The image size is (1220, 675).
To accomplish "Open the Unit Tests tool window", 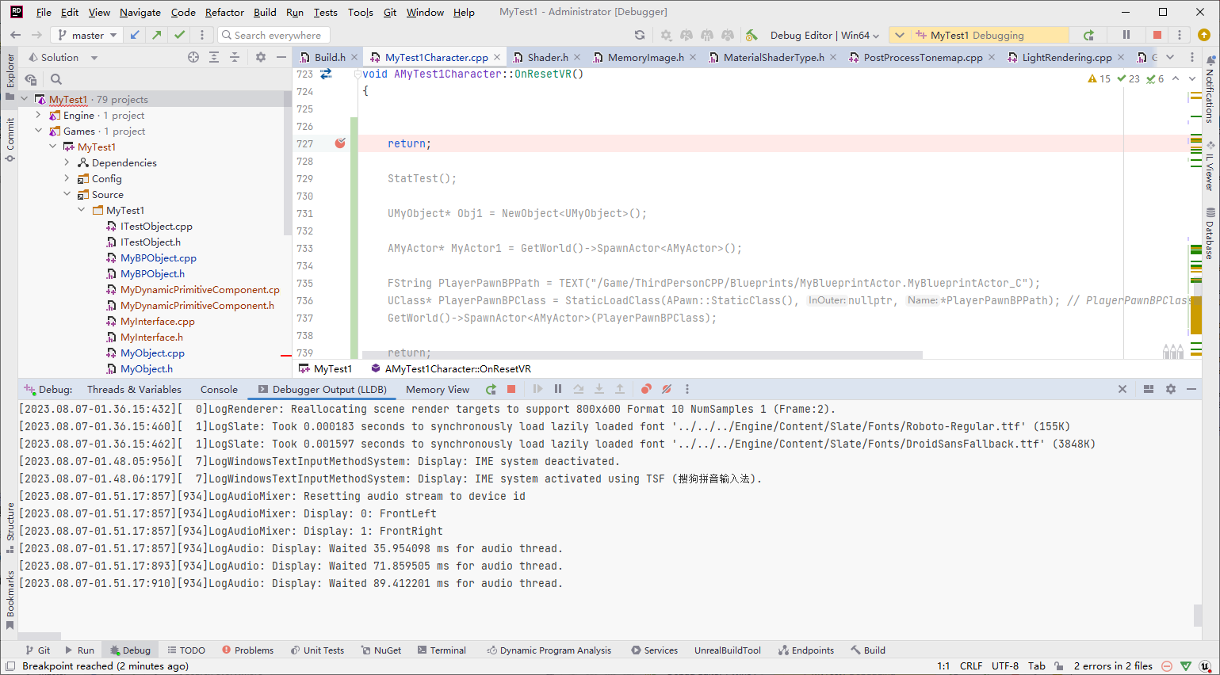I will point(317,650).
